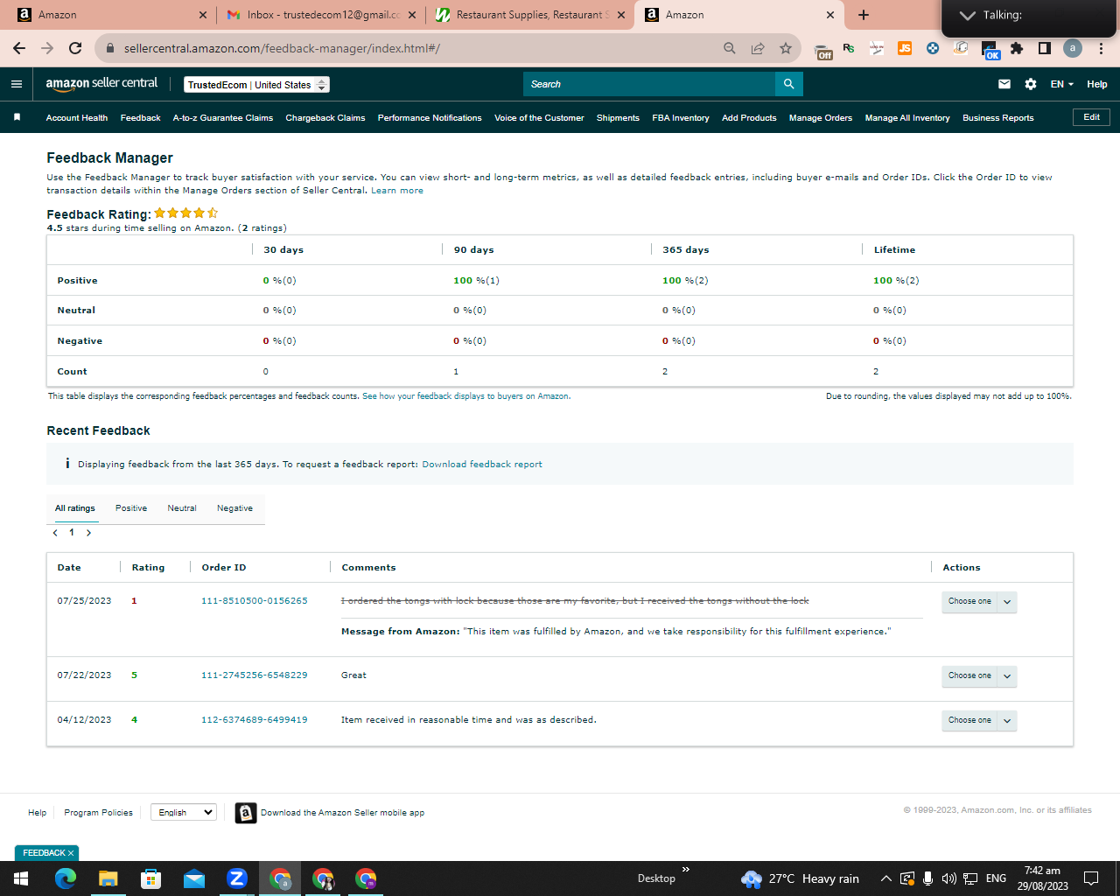Open Performance Notifications menu item

pyautogui.click(x=430, y=118)
